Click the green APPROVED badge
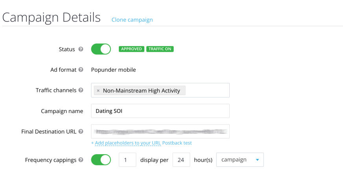 tap(131, 49)
